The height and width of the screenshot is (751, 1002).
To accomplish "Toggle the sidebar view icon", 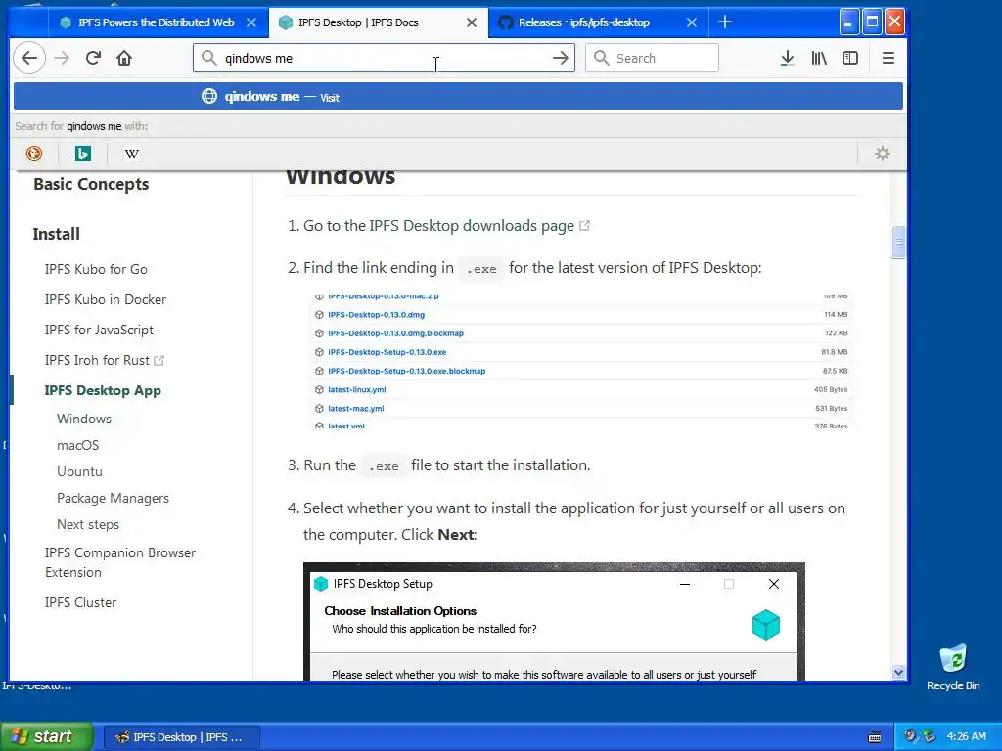I will [850, 58].
